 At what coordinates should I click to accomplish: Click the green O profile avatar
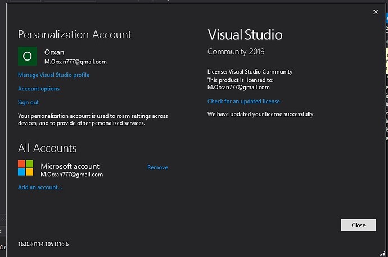(x=28, y=56)
